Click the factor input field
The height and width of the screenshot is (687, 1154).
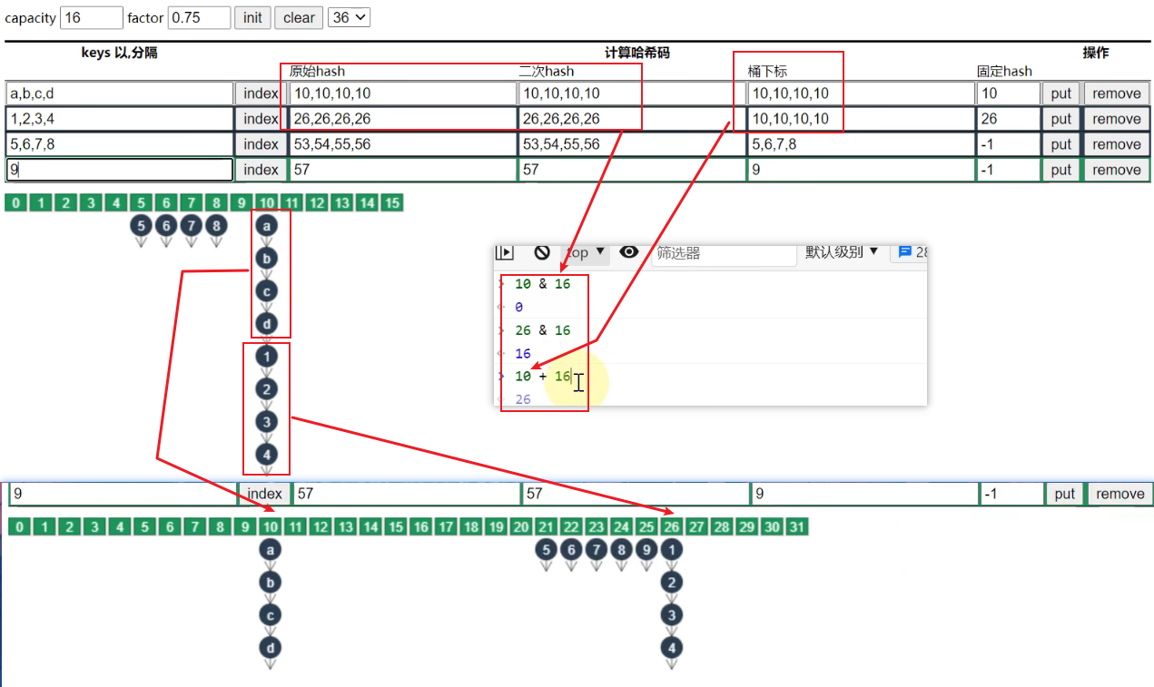tap(199, 17)
